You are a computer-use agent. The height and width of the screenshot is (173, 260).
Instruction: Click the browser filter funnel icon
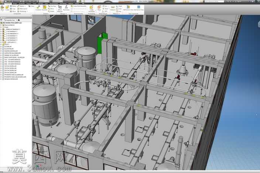click(1, 20)
